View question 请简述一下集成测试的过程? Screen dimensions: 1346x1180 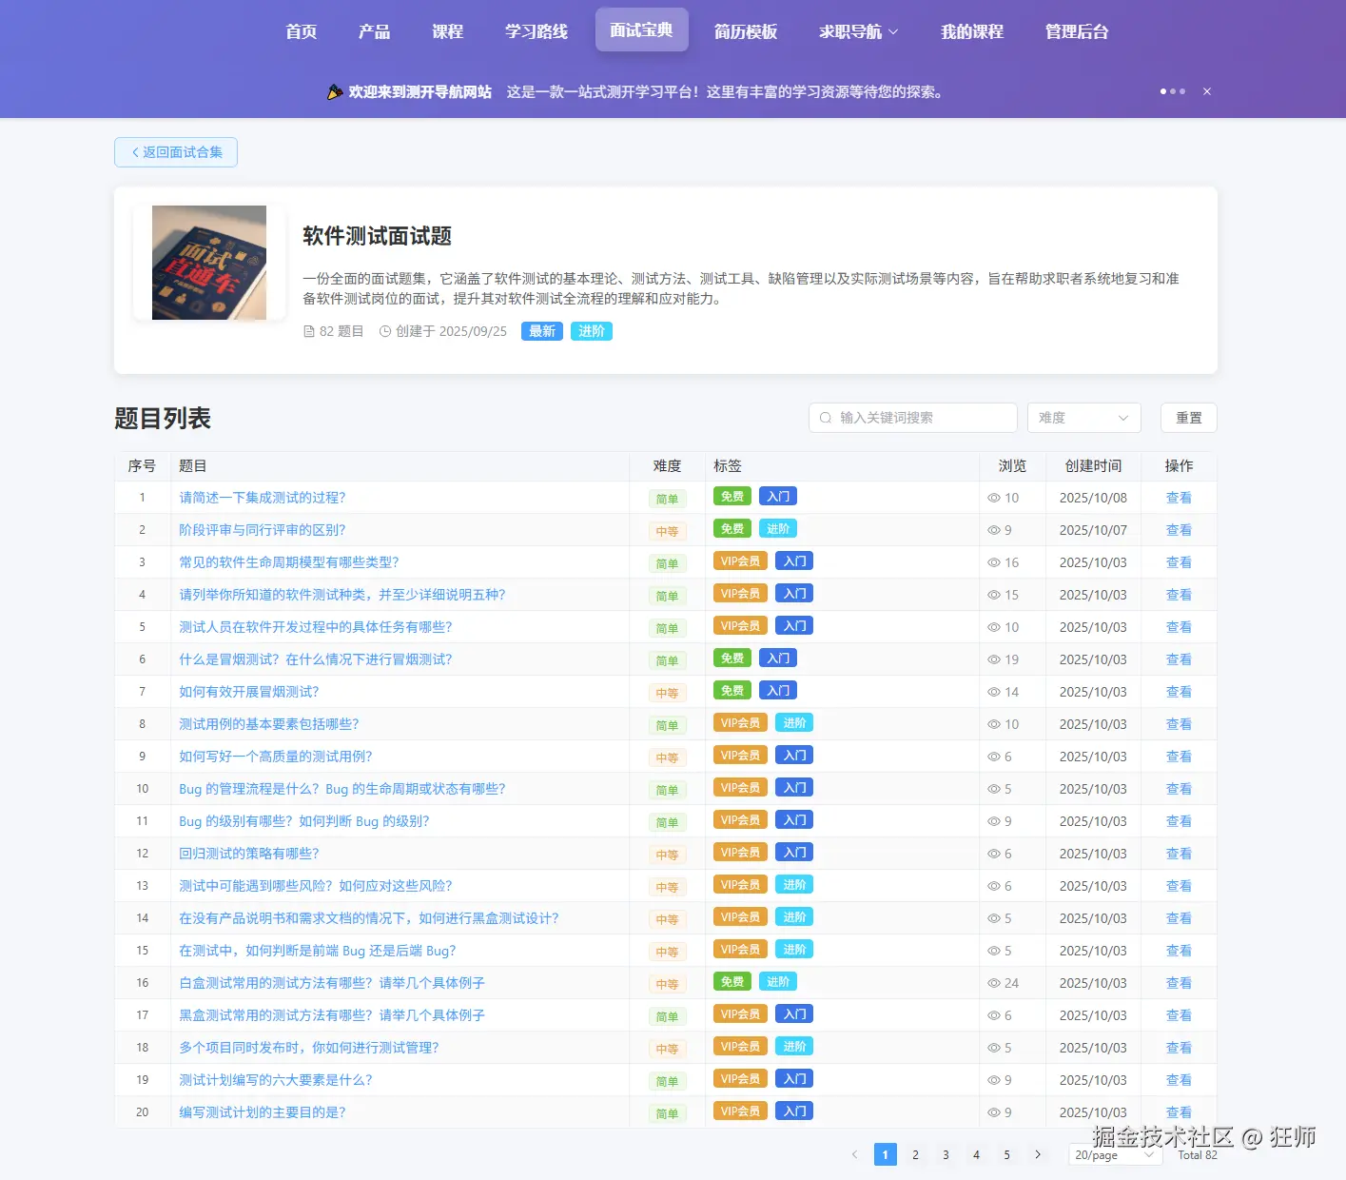click(x=263, y=498)
